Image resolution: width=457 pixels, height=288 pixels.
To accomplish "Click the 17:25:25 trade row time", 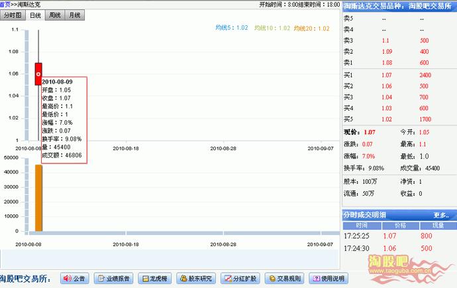I will tap(356, 236).
